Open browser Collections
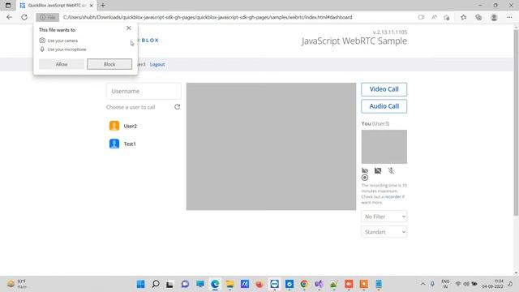Screen dimensions: 519x292 point(478,17)
